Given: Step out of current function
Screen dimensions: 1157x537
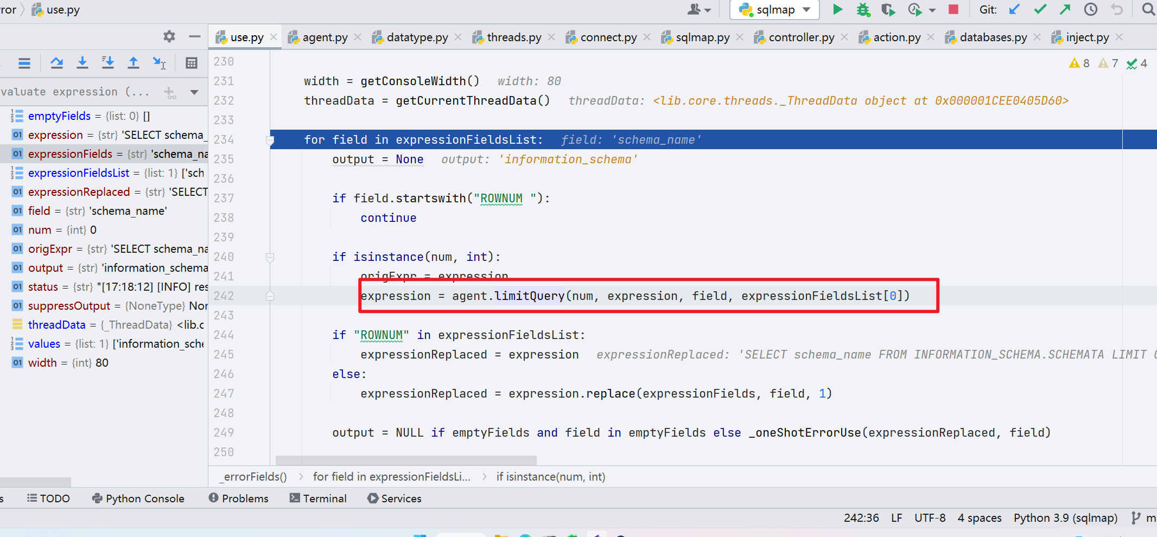Looking at the screenshot, I should 133,63.
